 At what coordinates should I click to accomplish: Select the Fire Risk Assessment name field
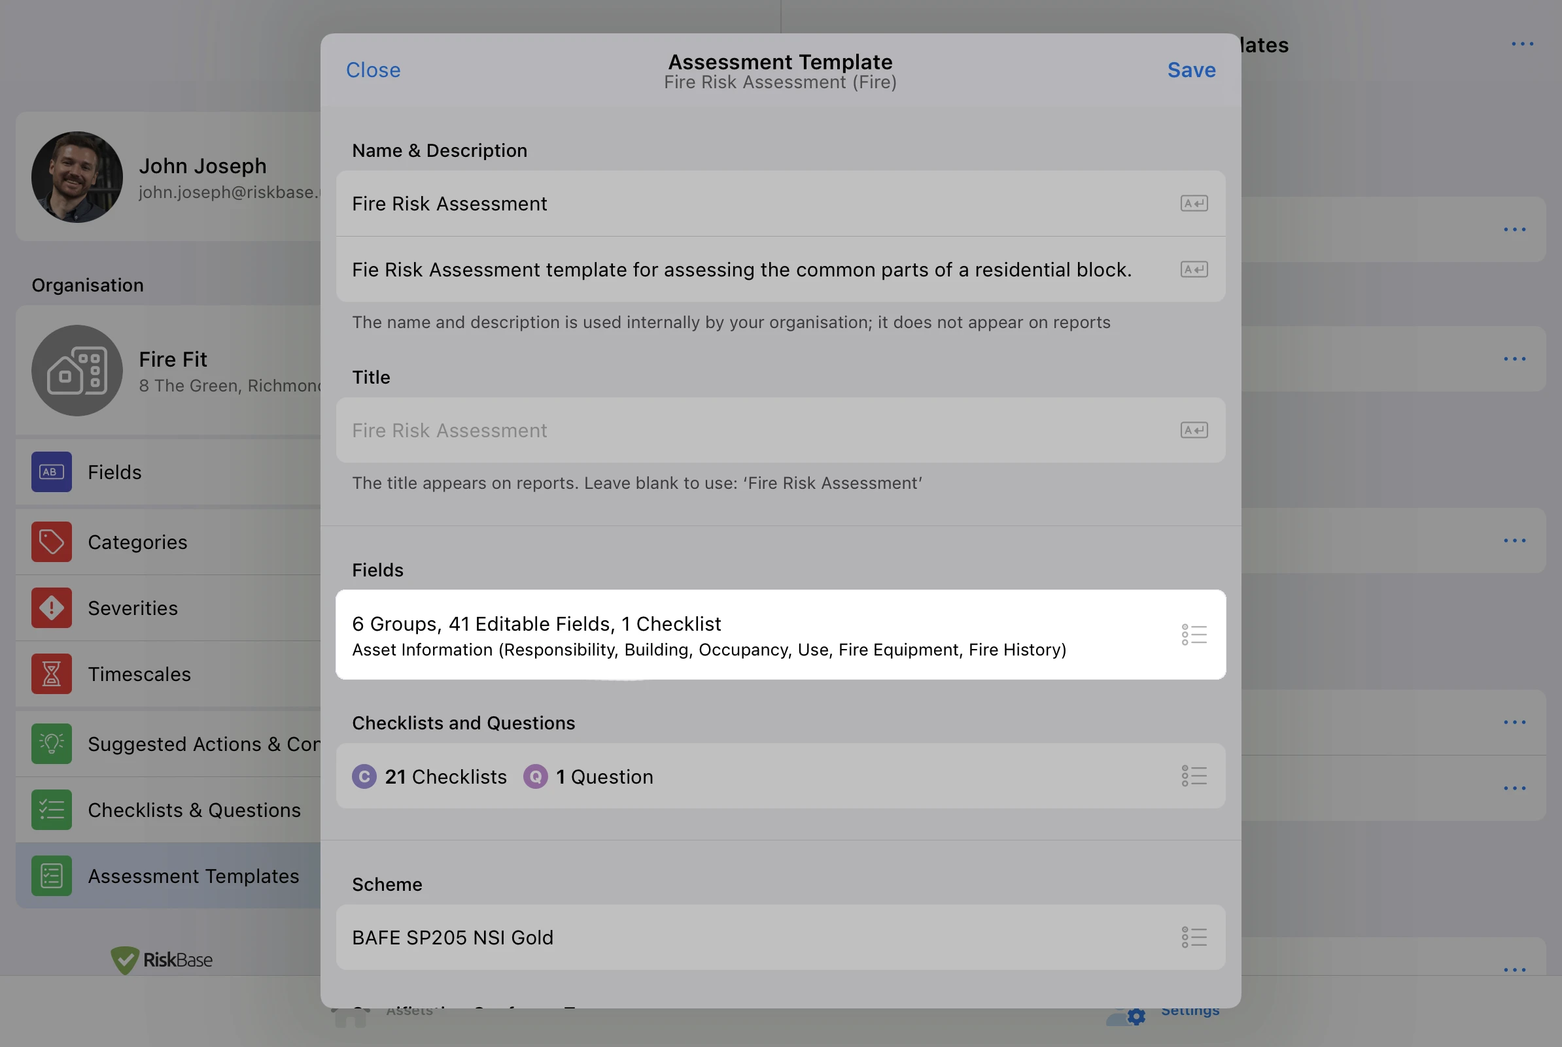tap(780, 202)
